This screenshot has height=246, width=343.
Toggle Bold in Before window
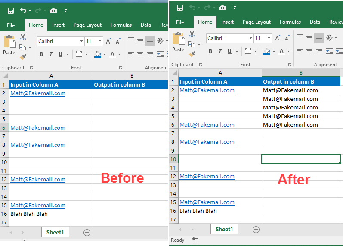[x=41, y=54]
